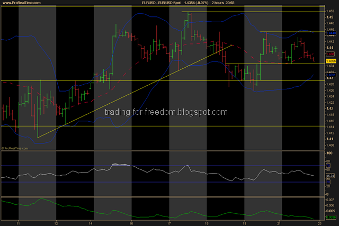Click date 11 on the time axis
This screenshot has height=226, width=339.
pos(19,223)
